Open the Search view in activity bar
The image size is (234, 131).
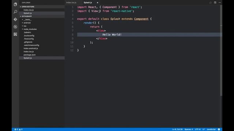15,12
